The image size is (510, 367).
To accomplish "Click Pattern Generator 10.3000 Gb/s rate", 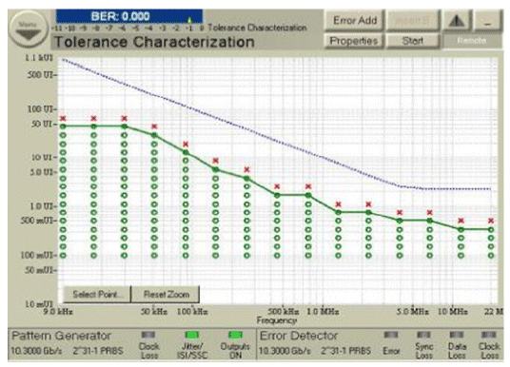I will (x=36, y=351).
